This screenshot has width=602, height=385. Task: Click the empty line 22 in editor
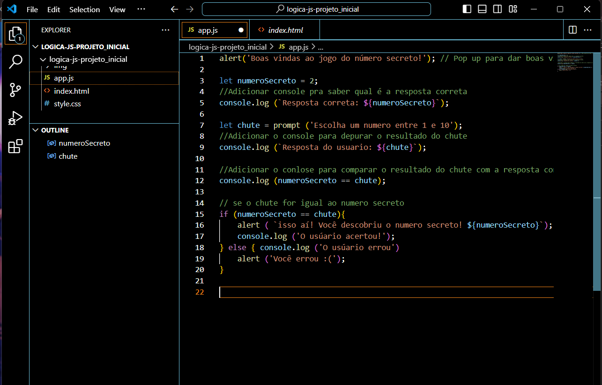[386, 292]
